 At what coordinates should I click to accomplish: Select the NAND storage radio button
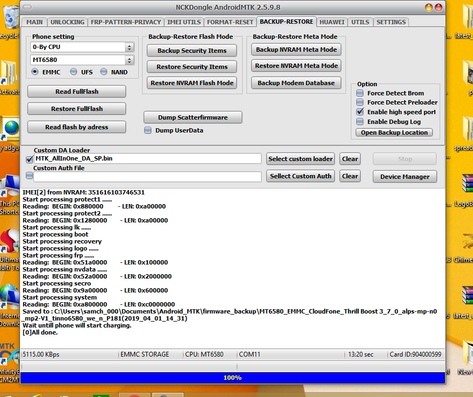[103, 72]
